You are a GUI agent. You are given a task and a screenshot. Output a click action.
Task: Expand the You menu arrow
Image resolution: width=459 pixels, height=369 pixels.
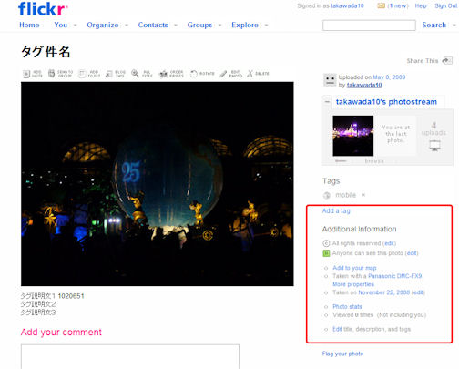[75, 26]
